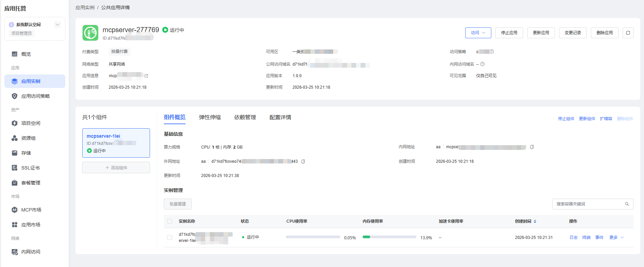644x267 pixels.
Task: Click the memory usage progress bar
Action: pos(389,237)
